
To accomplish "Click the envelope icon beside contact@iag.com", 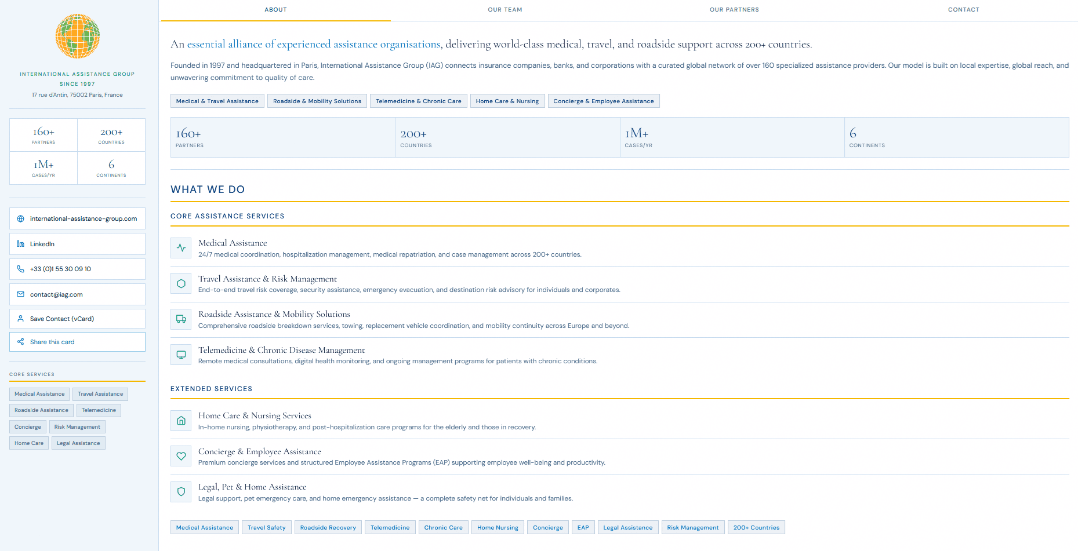I will click(x=20, y=294).
